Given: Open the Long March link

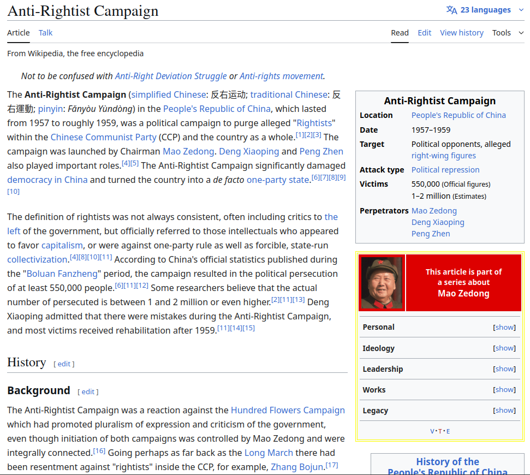Looking at the screenshot, I should 269,453.
